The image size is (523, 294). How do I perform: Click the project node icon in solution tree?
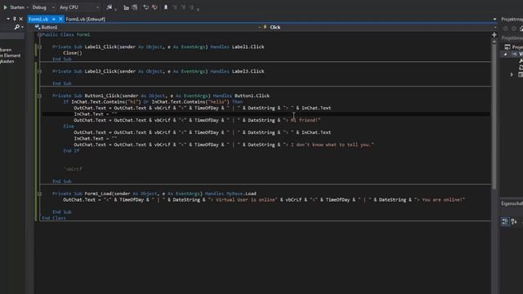pyautogui.click(x=515, y=54)
